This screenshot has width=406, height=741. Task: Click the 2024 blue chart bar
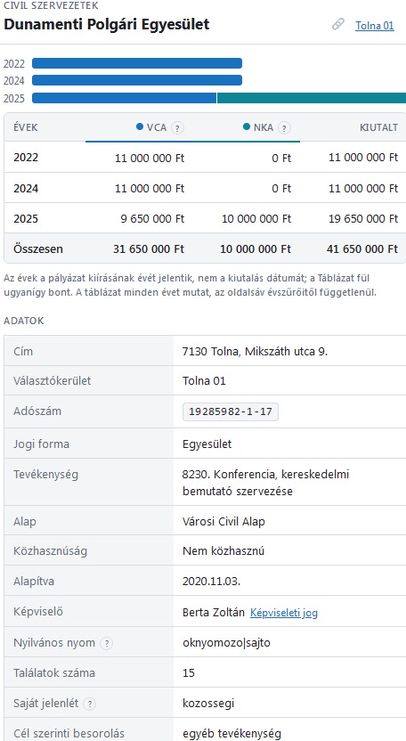(x=137, y=80)
